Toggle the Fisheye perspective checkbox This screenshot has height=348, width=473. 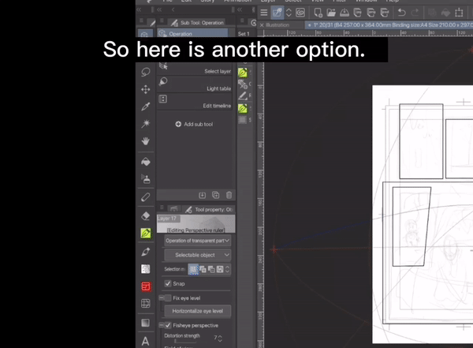coord(168,325)
